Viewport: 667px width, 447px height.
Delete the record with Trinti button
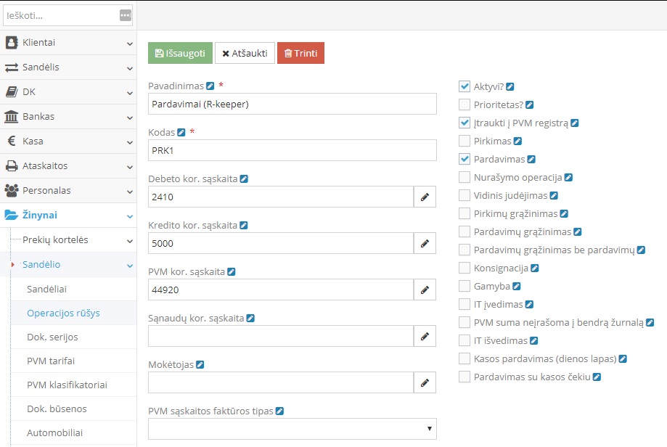[300, 53]
